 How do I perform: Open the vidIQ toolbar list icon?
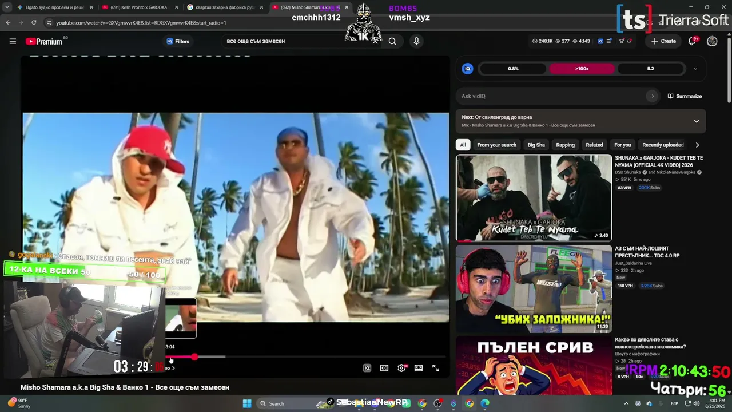[610, 41]
